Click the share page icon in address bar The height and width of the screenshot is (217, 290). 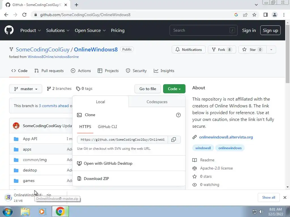(x=245, y=15)
